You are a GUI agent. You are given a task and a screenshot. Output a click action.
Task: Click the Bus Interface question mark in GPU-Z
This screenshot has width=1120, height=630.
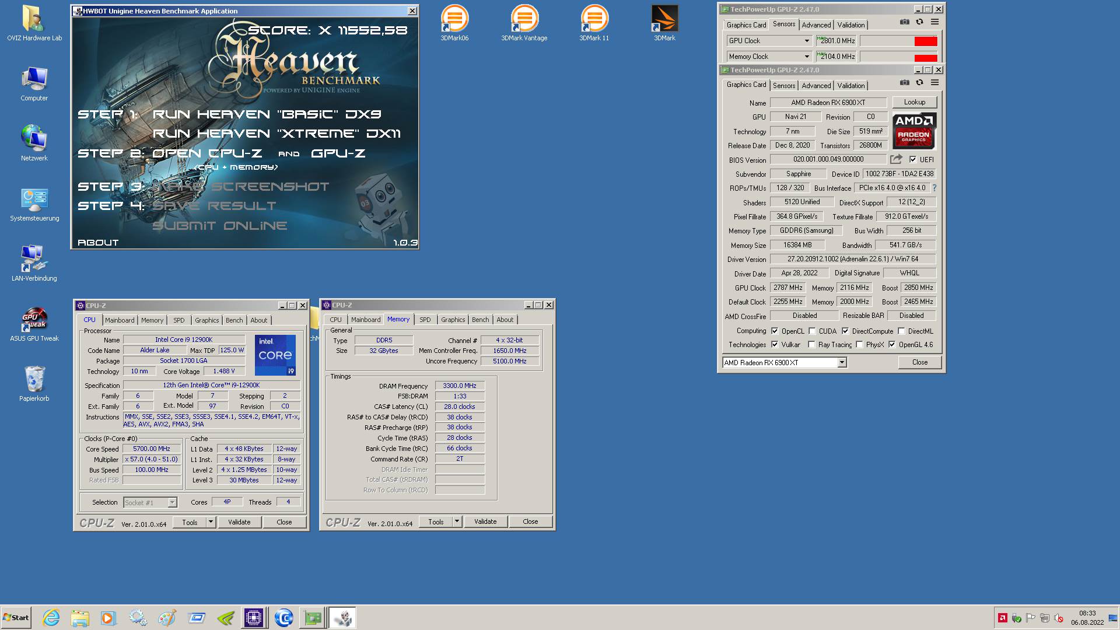(x=935, y=188)
